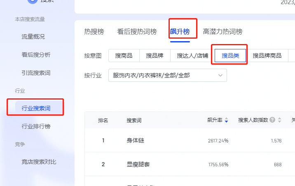Click the industry dropdown chevron arrow
This screenshot has height=186, width=295.
pyautogui.click(x=220, y=76)
